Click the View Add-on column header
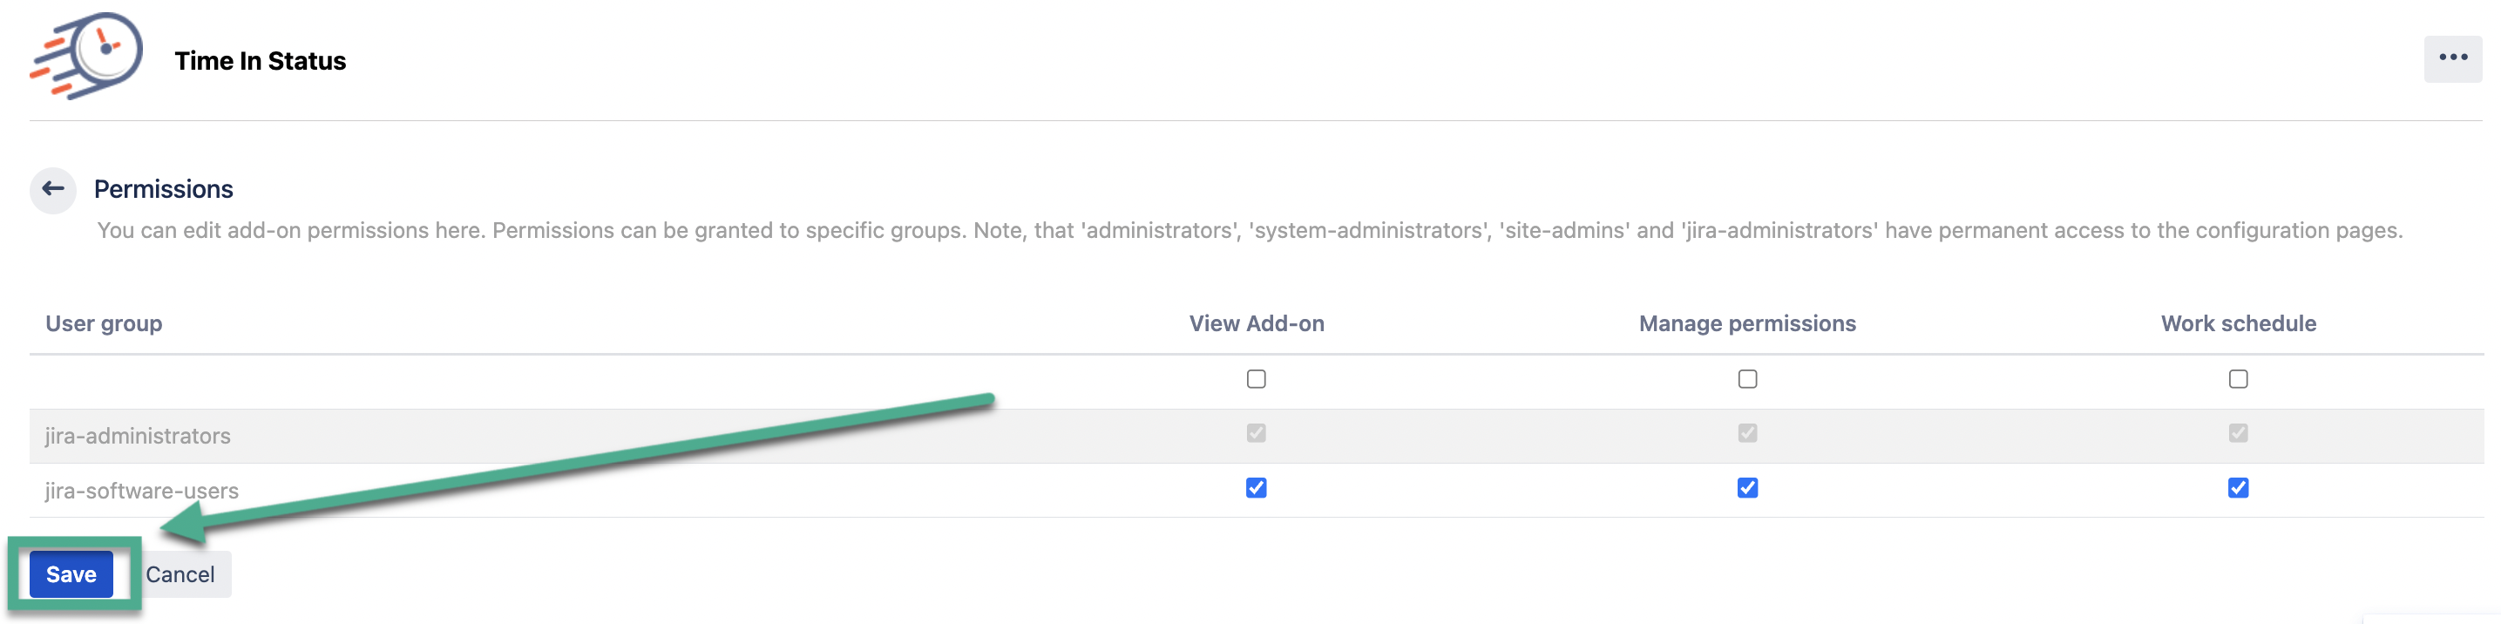 coord(1256,323)
